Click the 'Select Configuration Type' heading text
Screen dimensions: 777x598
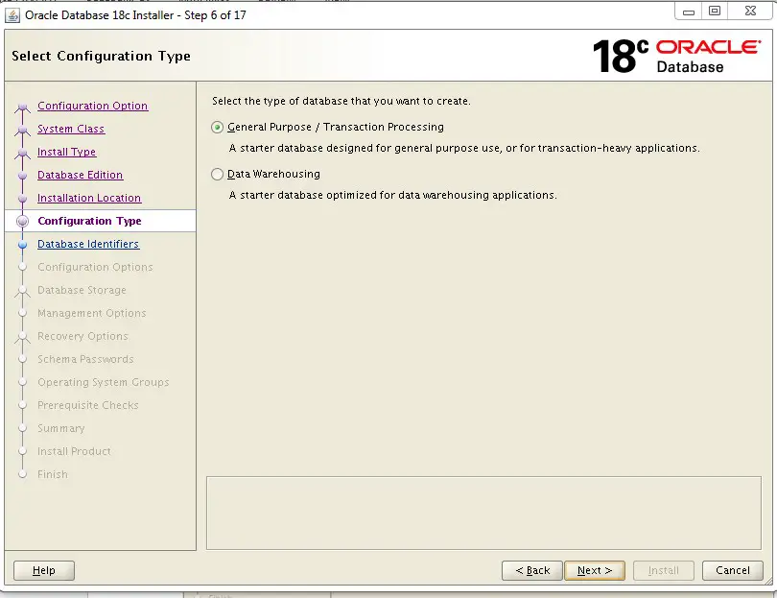click(x=101, y=56)
